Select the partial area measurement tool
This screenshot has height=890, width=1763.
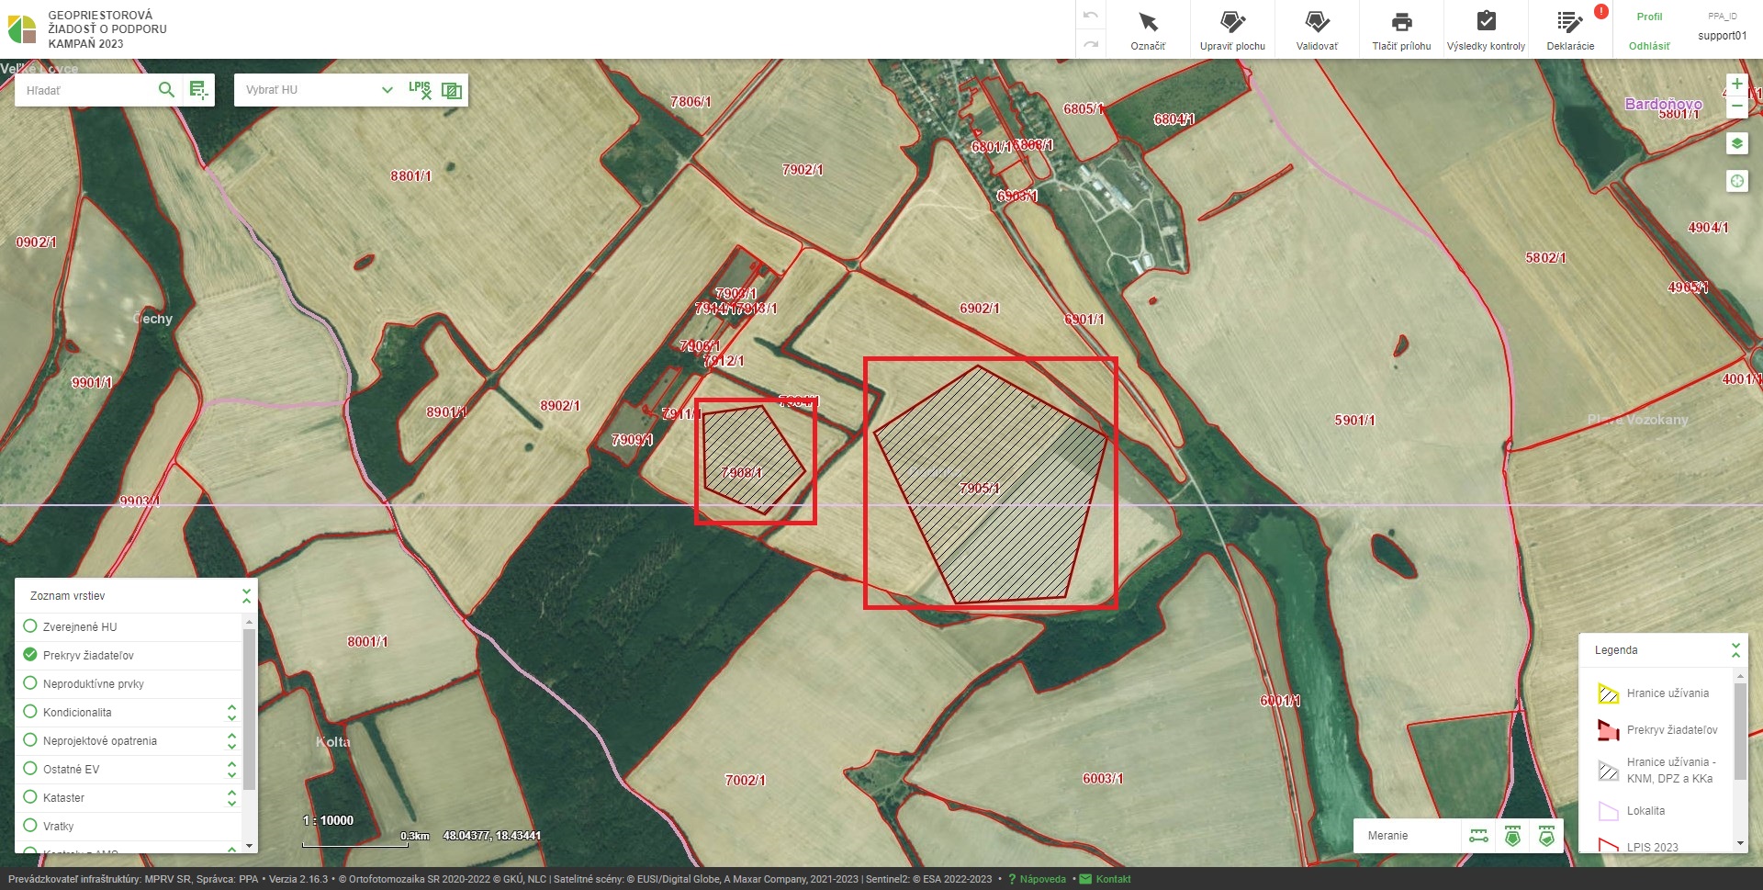(1546, 836)
